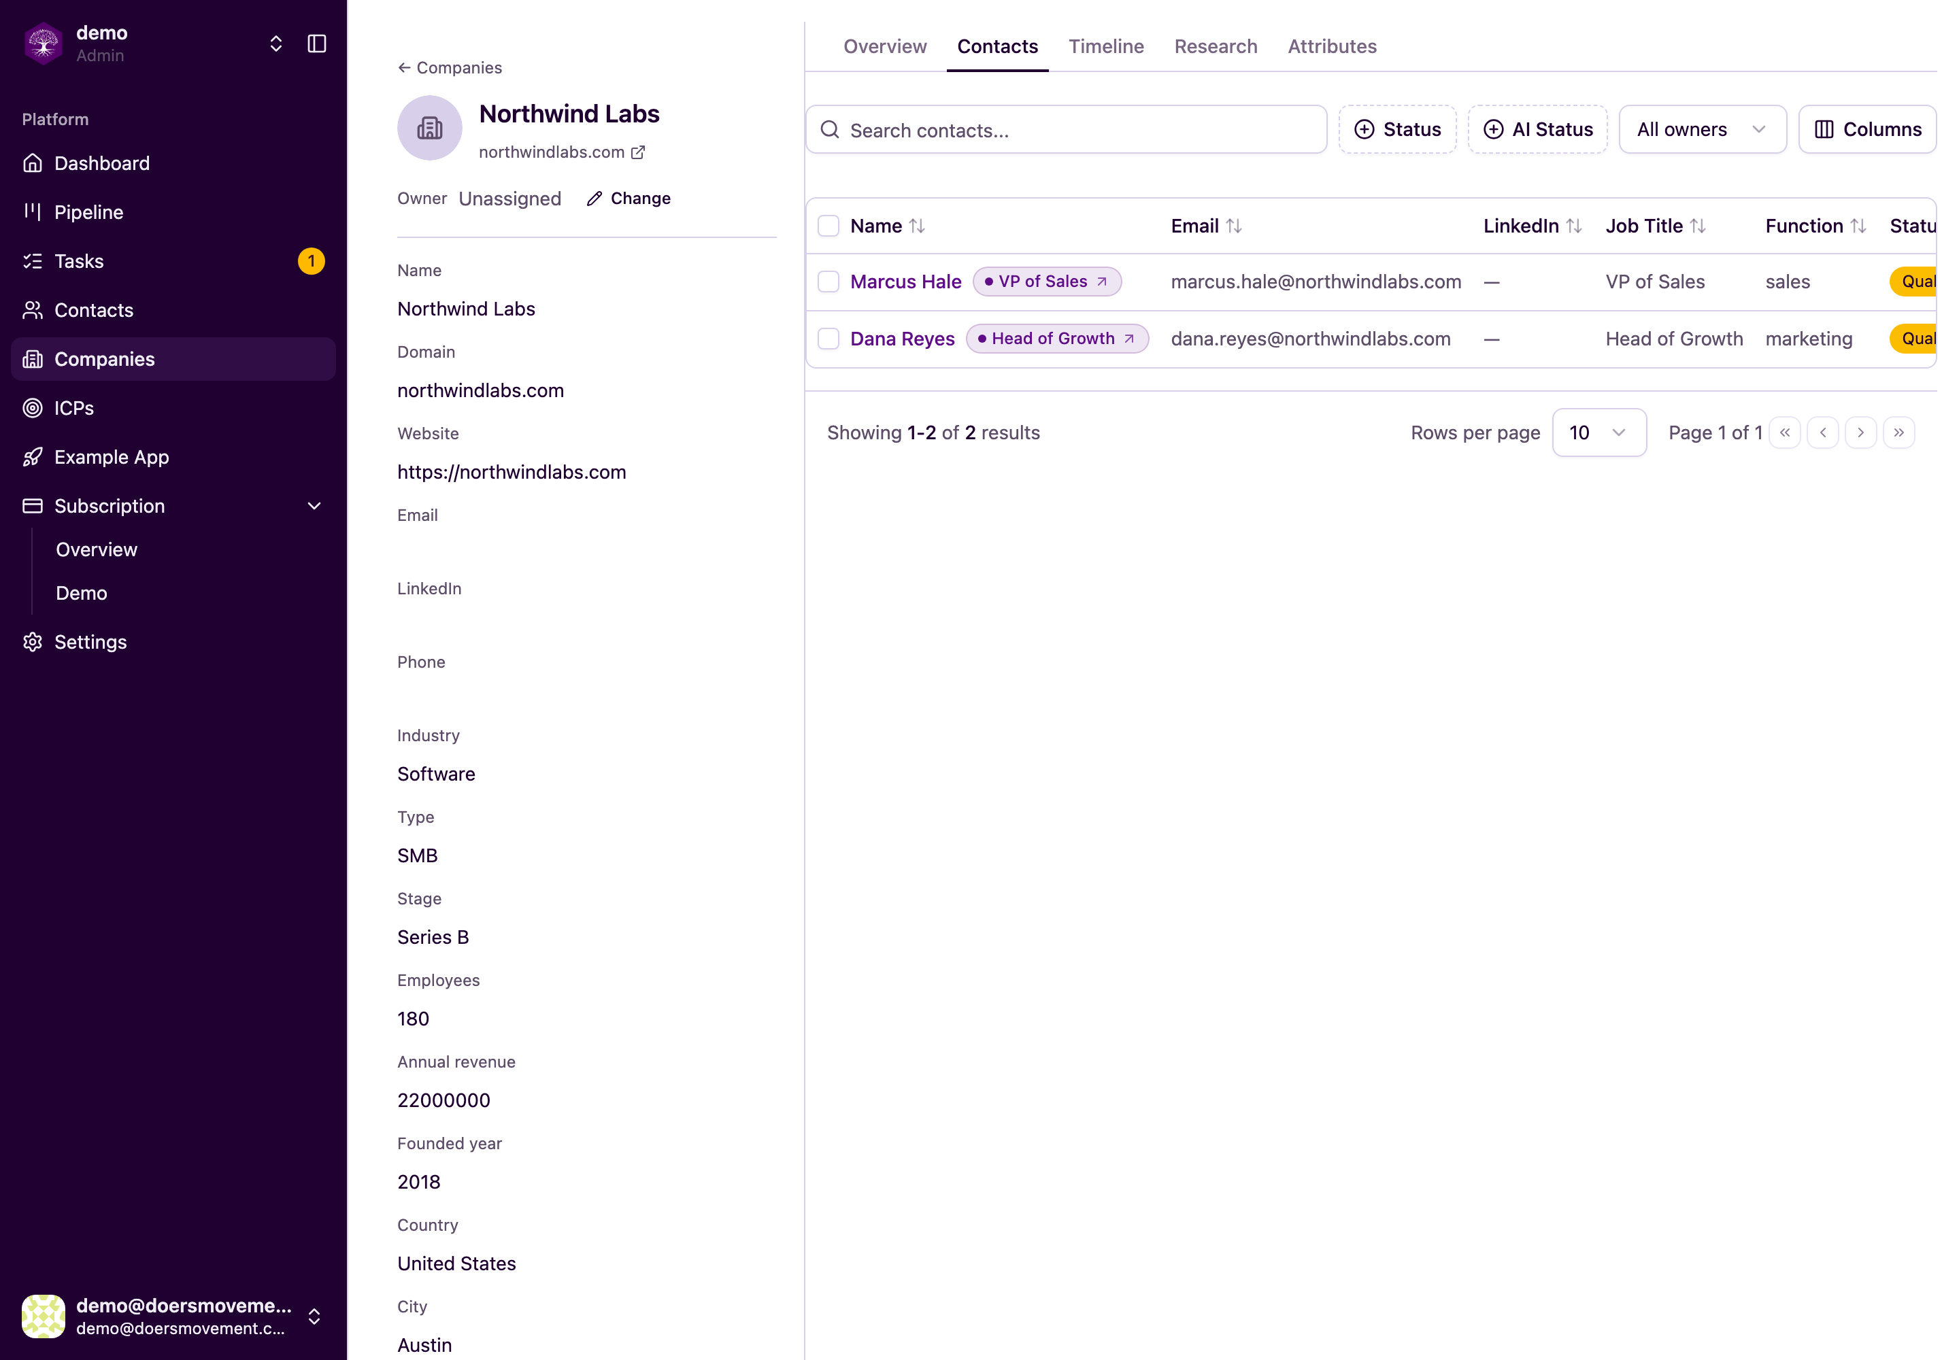This screenshot has width=1959, height=1360.
Task: Click the demo workspace tree logo
Action: pyautogui.click(x=43, y=44)
